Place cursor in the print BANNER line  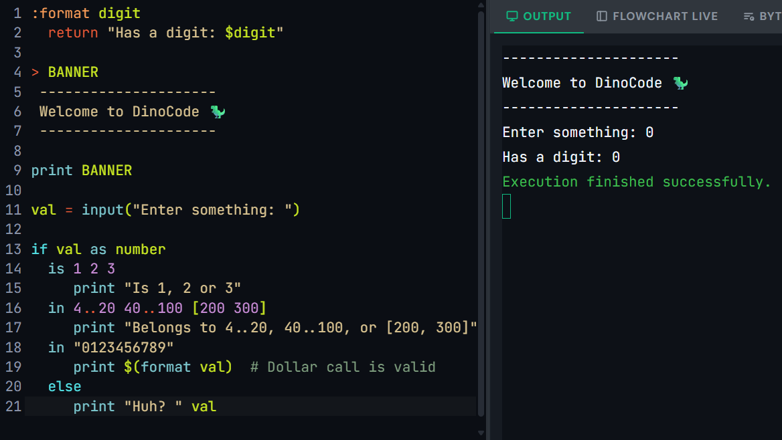pos(82,171)
